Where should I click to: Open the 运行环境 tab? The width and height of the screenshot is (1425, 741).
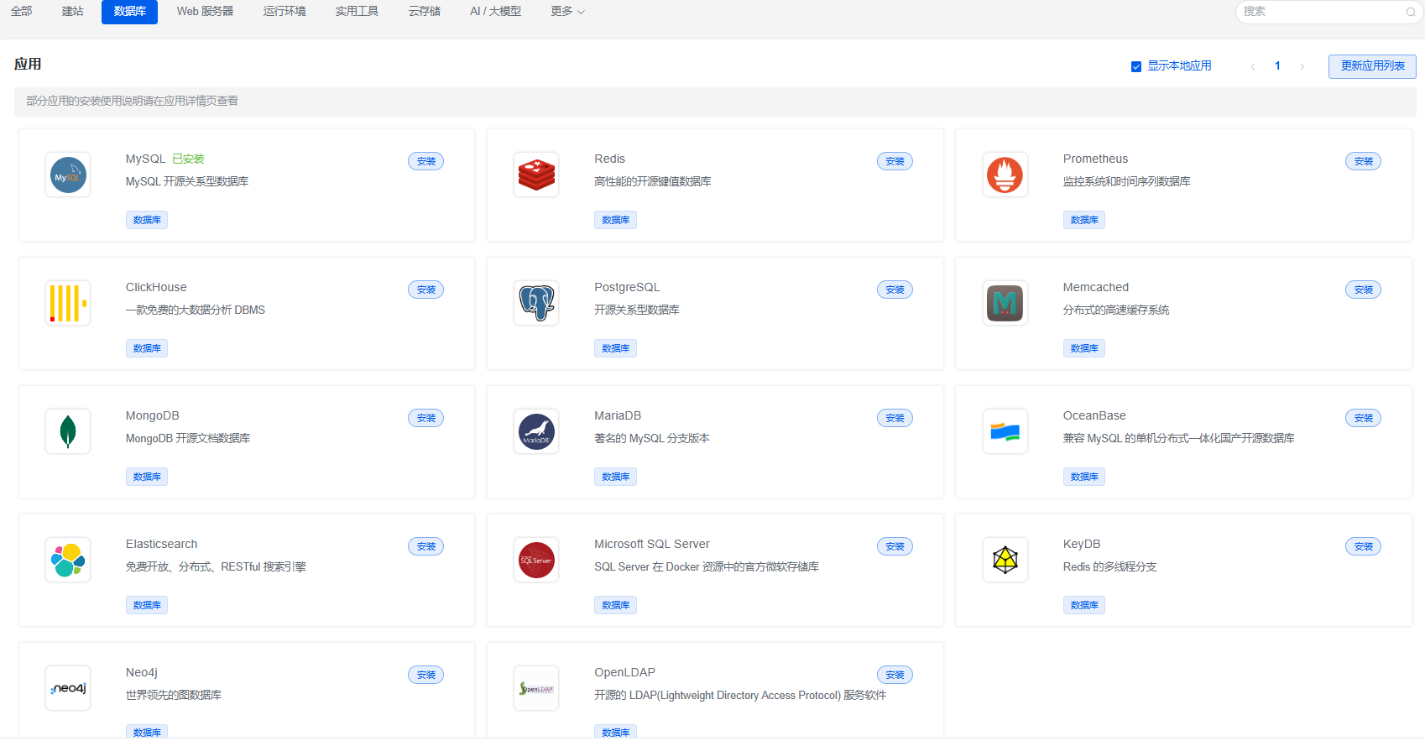pyautogui.click(x=284, y=12)
